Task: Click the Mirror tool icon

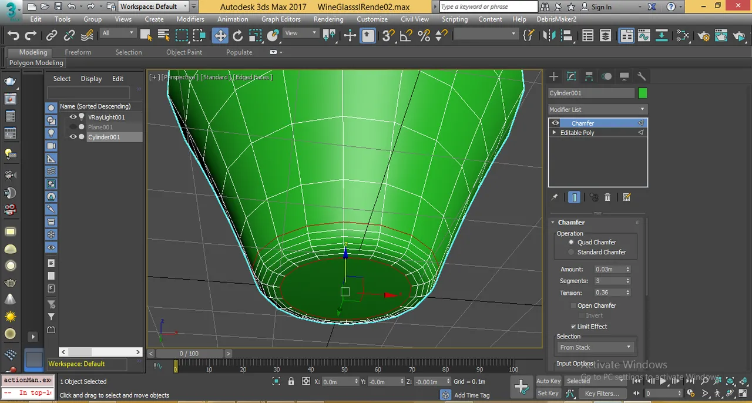Action: [x=549, y=36]
